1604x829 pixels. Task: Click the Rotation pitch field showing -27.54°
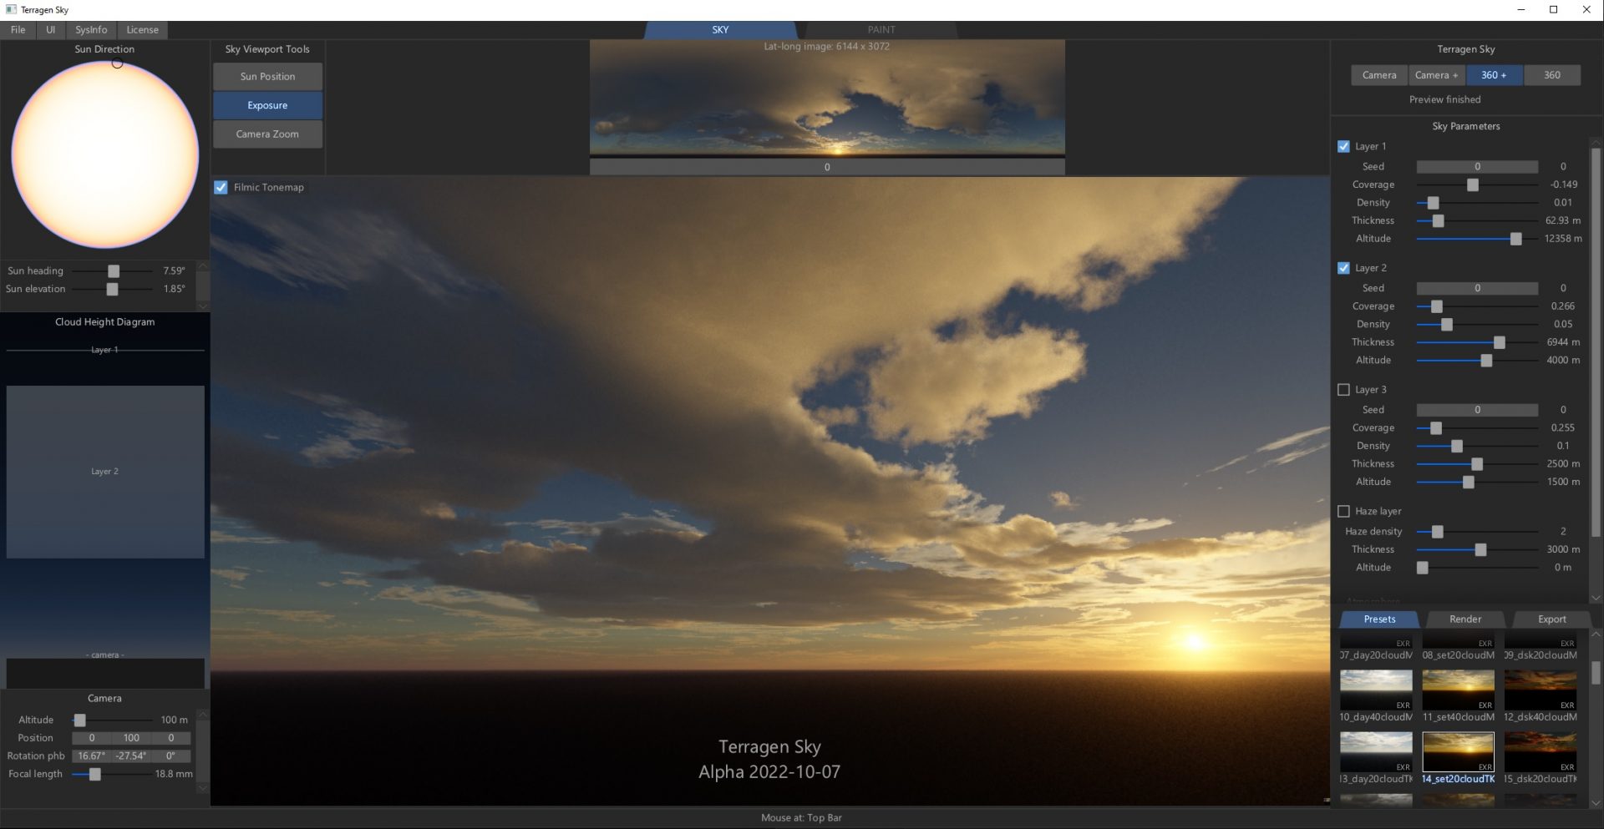tap(131, 756)
